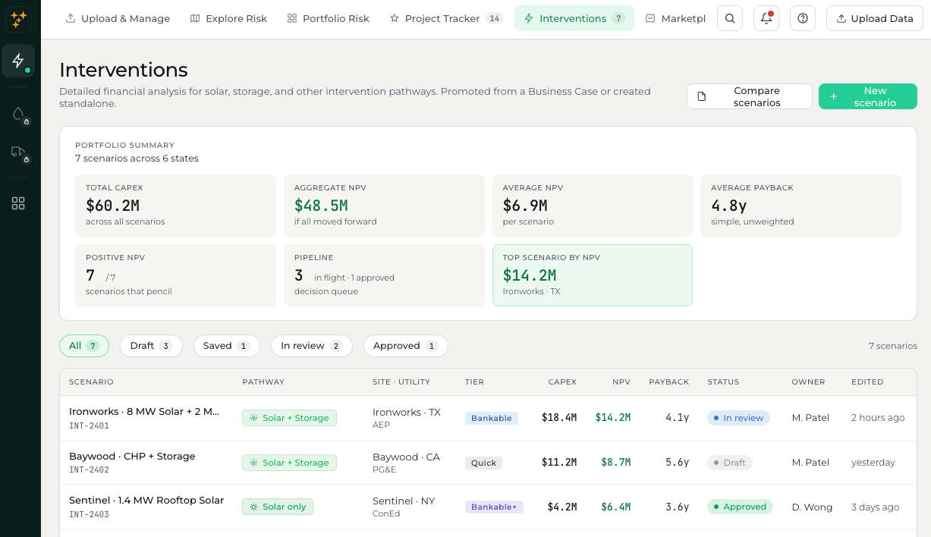The image size is (931, 537).
Task: Filter scenarios by In review
Action: point(312,346)
